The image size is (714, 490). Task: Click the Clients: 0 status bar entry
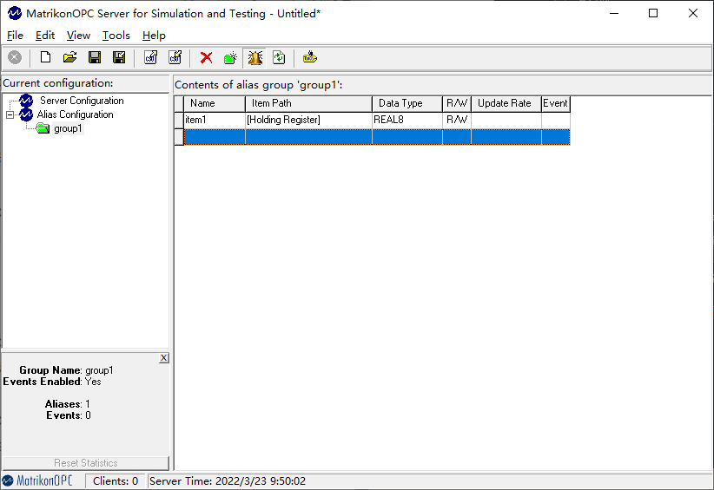(116, 481)
